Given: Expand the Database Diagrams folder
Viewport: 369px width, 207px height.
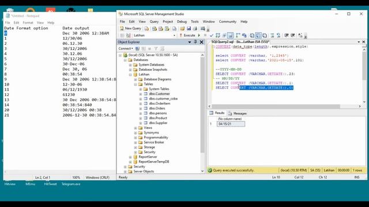Looking at the screenshot, I should tap(135, 79).
